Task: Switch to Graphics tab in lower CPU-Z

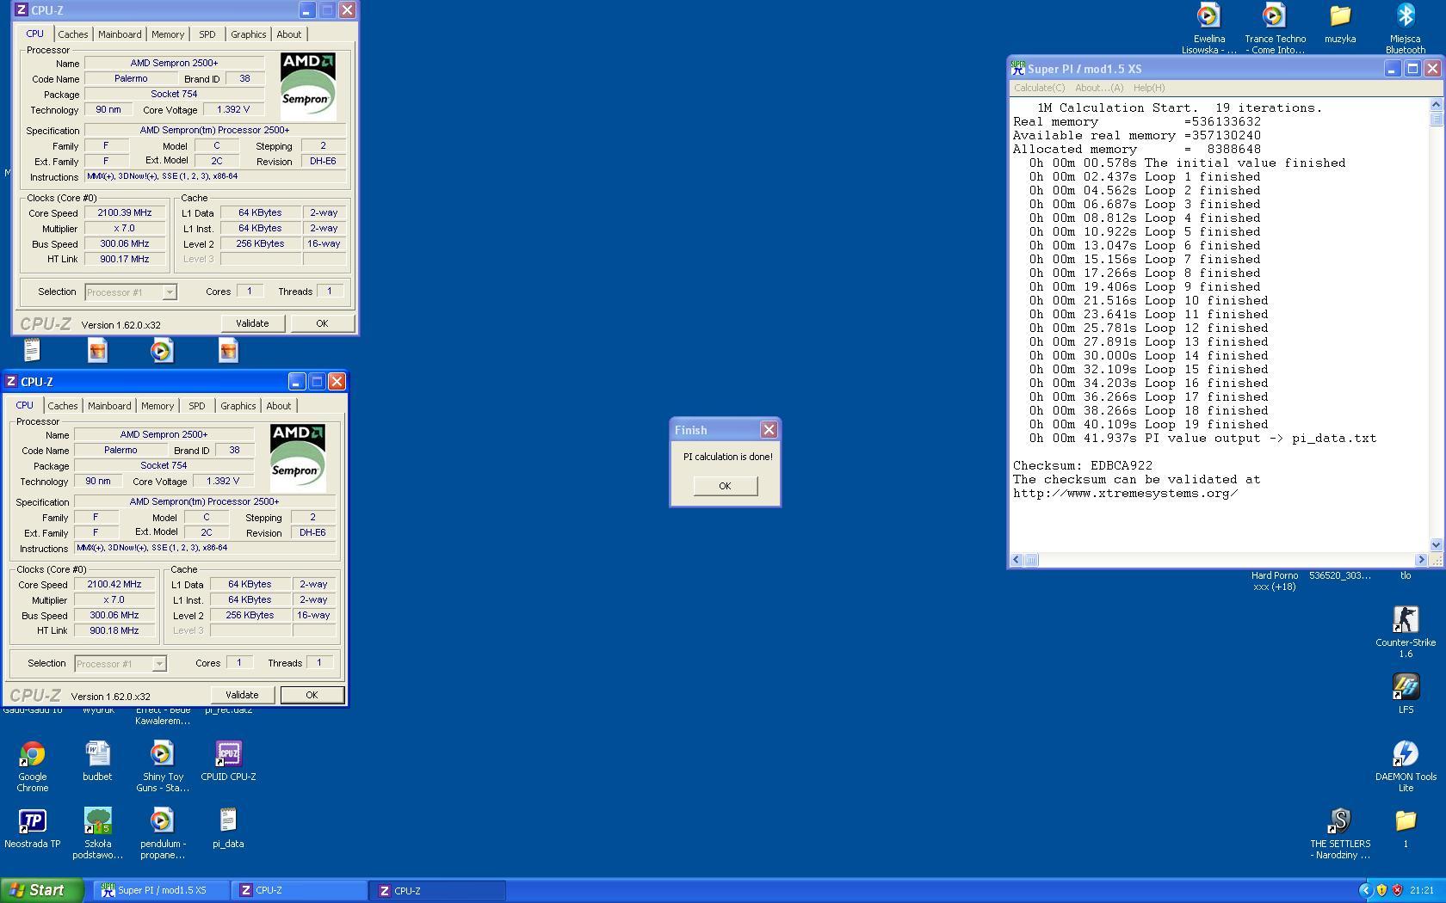Action: (x=238, y=406)
